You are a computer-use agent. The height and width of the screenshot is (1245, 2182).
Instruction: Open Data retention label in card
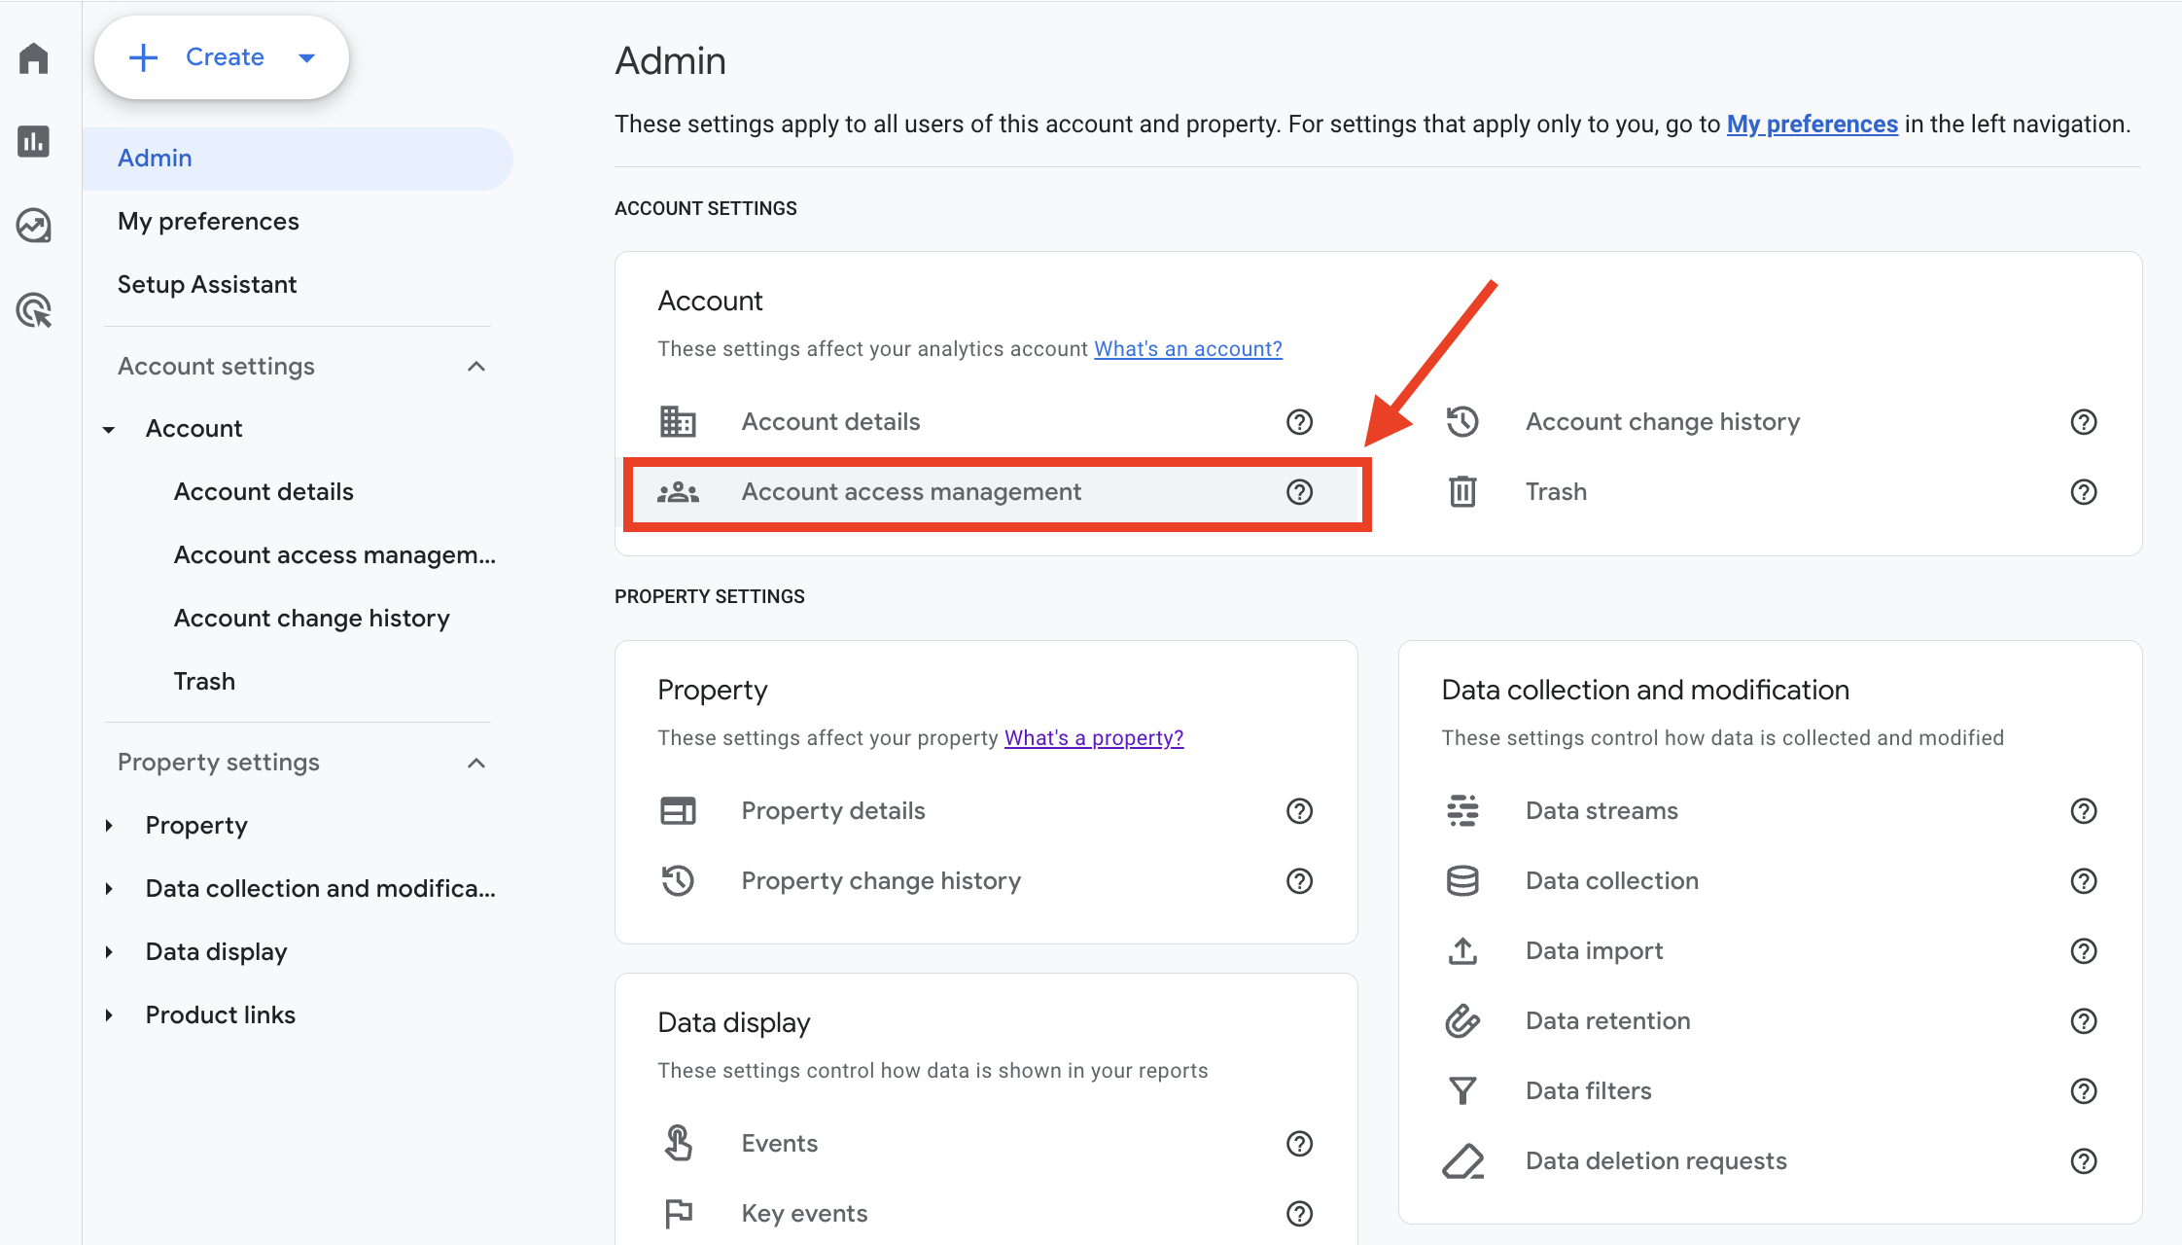tap(1607, 1020)
